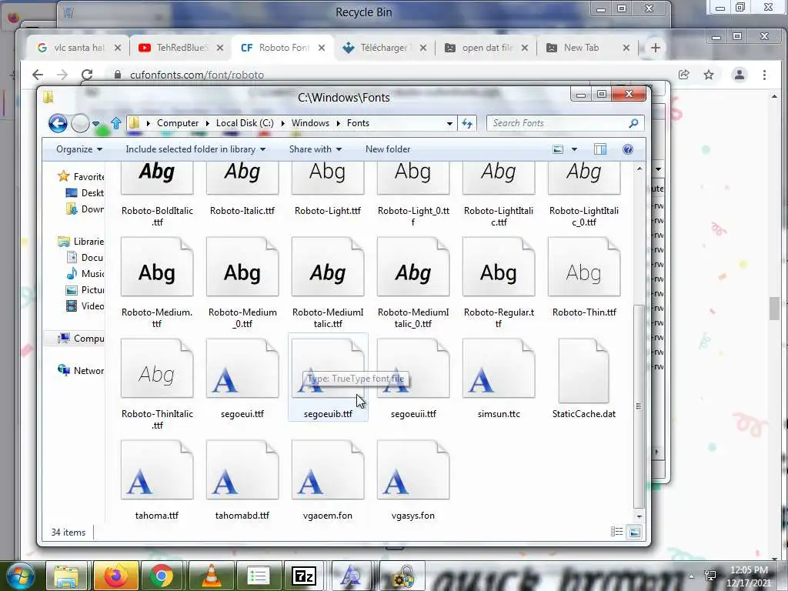Select Computer in navigation pane
The height and width of the screenshot is (591, 788).
pos(80,339)
